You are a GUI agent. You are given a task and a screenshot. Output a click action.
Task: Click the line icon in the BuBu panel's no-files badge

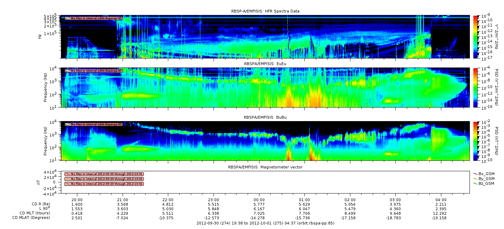coord(68,124)
